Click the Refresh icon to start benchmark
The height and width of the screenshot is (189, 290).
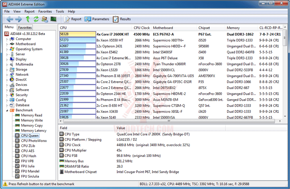tap(36, 19)
